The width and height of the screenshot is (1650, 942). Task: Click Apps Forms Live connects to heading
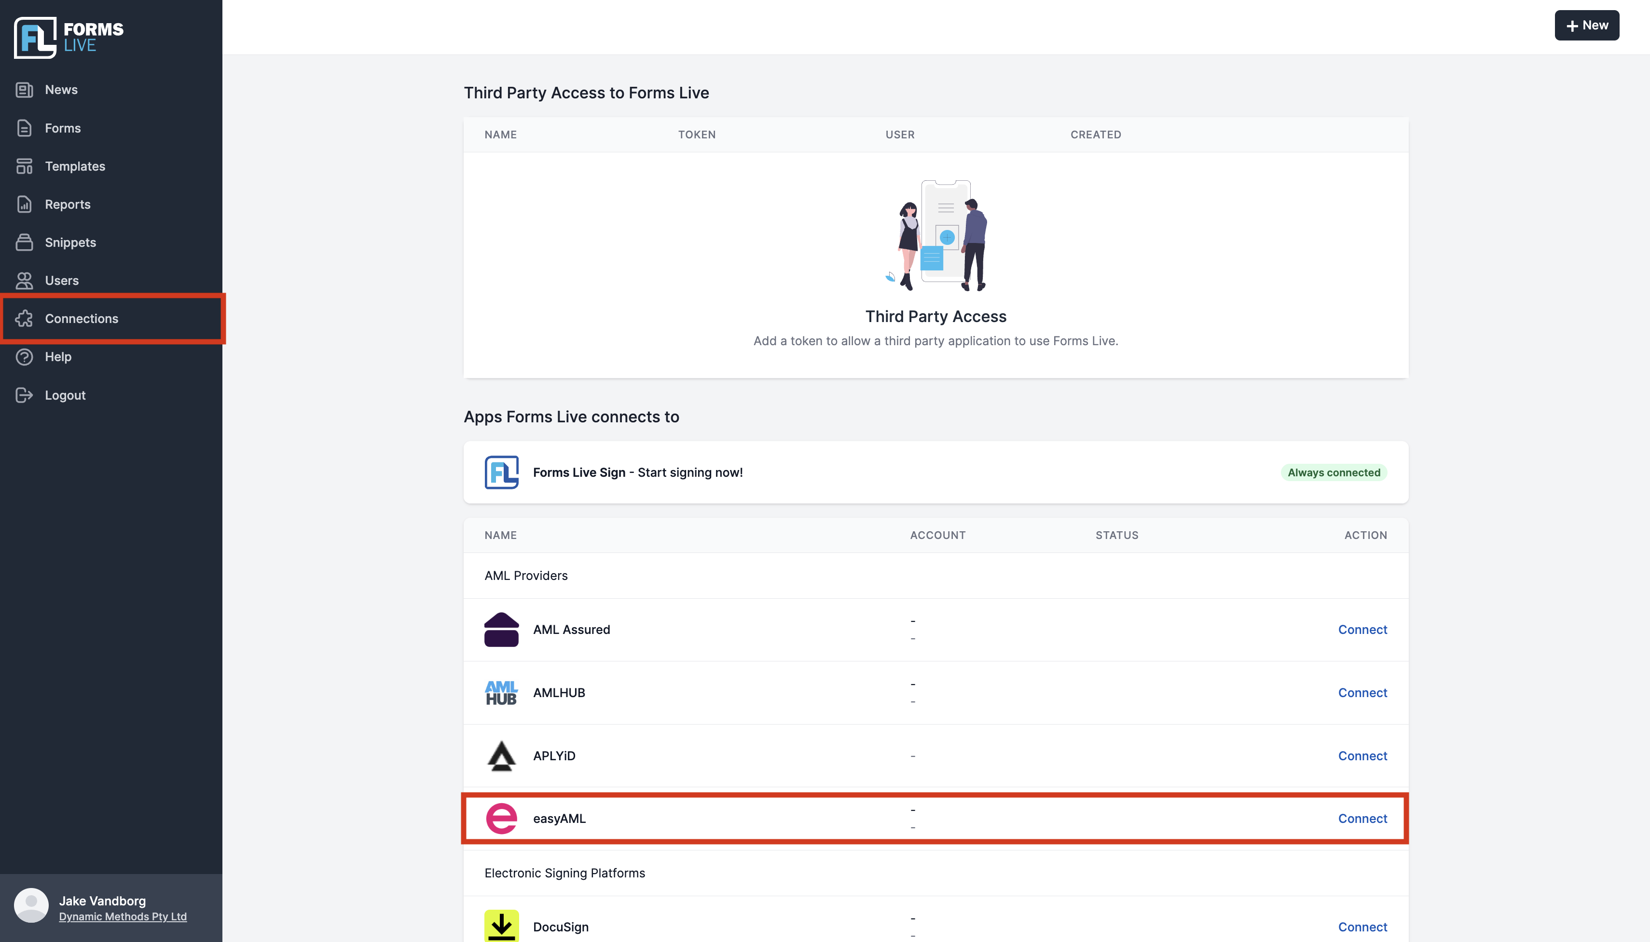click(571, 417)
